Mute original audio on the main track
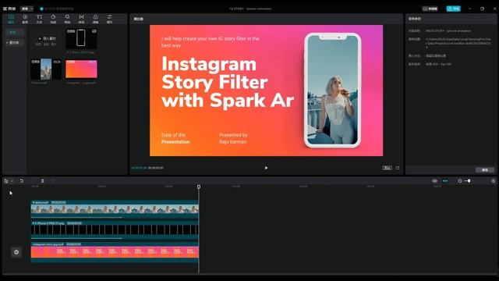 16,252
